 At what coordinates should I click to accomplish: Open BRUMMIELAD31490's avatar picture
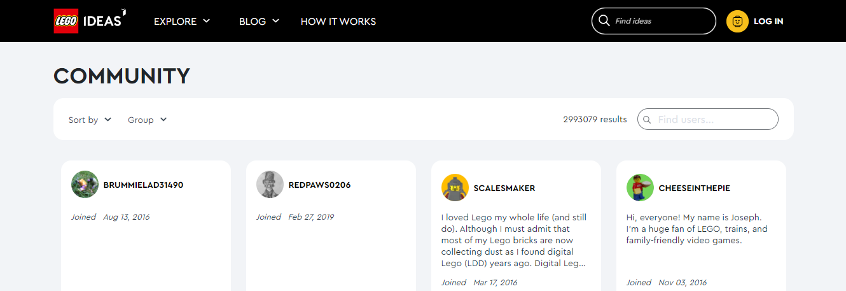[85, 185]
